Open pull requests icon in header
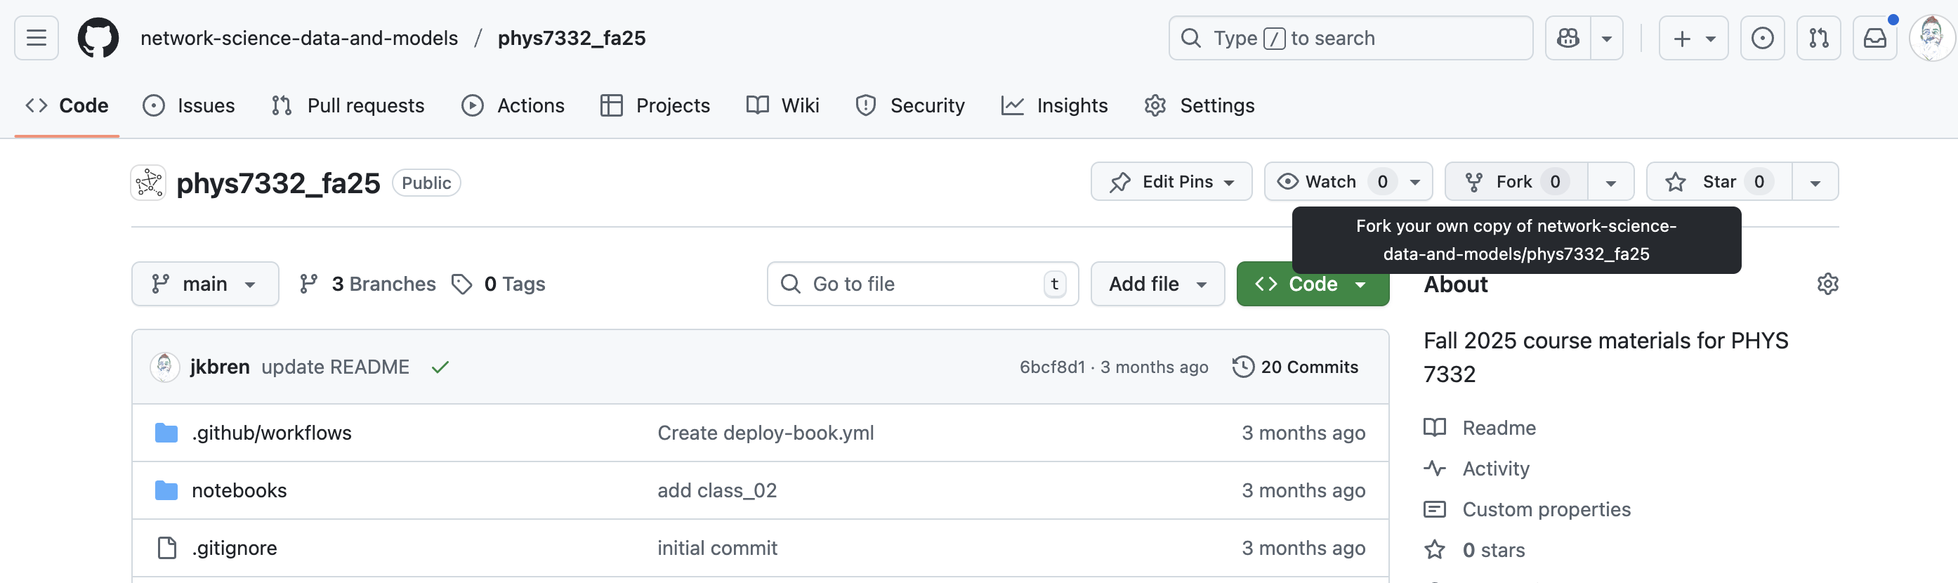Image resolution: width=1958 pixels, height=583 pixels. 1818,38
